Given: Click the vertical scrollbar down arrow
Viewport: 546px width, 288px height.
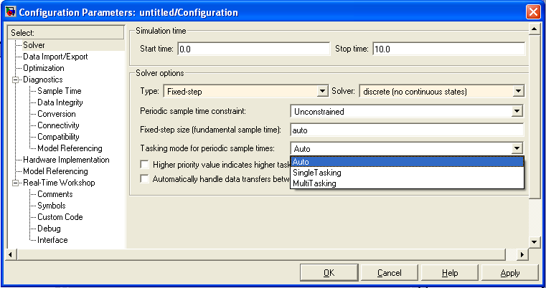Looking at the screenshot, I should (x=533, y=242).
